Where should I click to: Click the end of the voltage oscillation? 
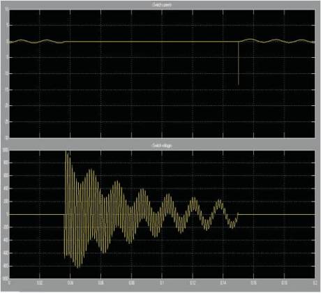click(x=237, y=214)
